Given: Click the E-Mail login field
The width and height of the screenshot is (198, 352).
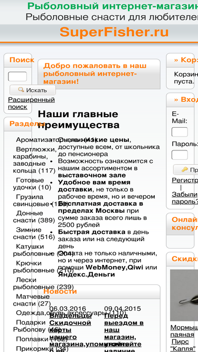Looking at the screenshot, I should click(x=180, y=132).
